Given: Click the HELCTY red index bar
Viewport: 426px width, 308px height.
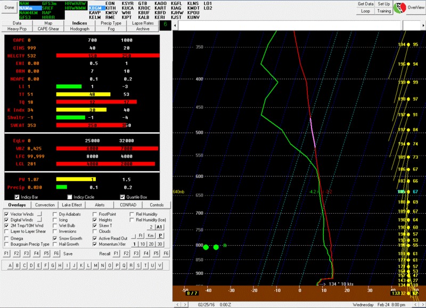Looking at the screenshot, I should tap(108, 56).
